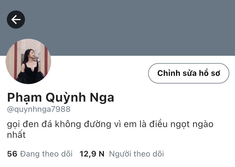Image resolution: width=235 pixels, height=167 pixels.
Task: Open the gray header banner image
Action: (x=117, y=28)
